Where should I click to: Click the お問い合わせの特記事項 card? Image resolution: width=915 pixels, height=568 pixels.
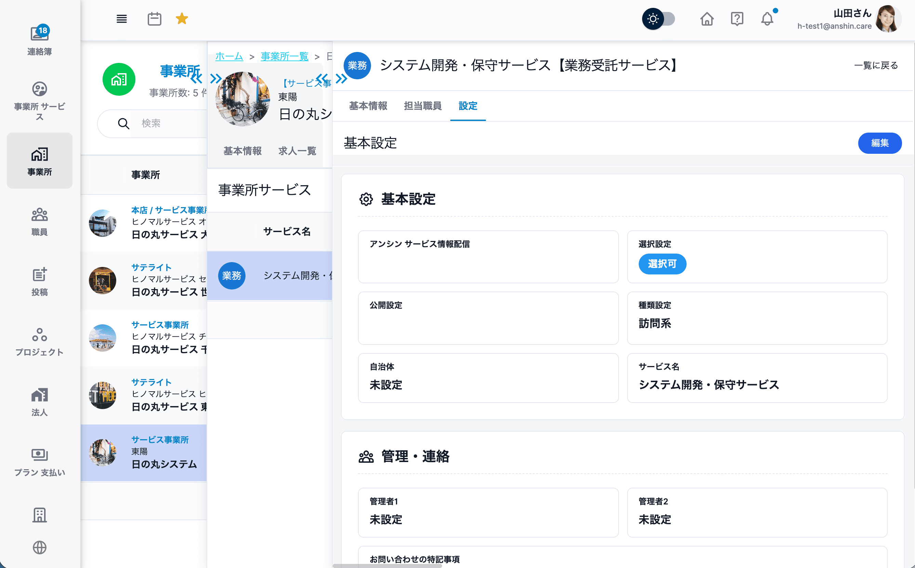pos(623,557)
